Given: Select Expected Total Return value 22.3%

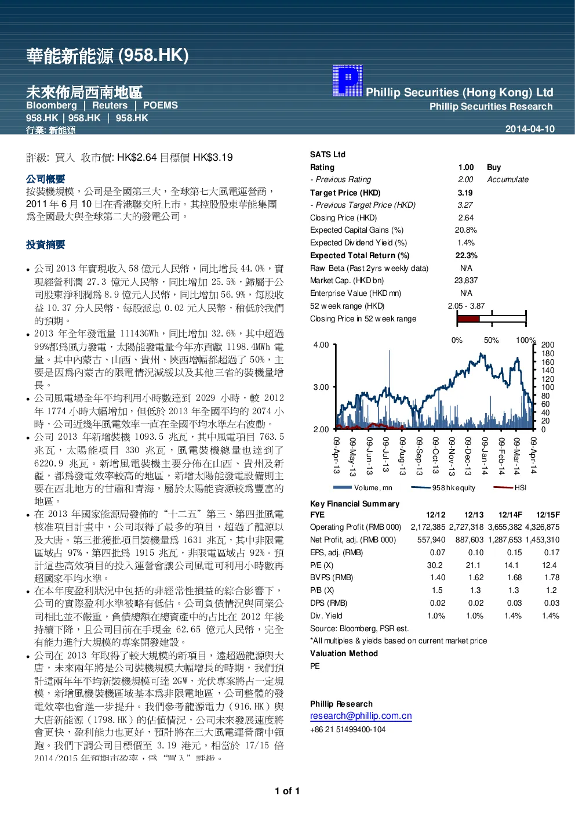Looking at the screenshot, I should 466,255.
